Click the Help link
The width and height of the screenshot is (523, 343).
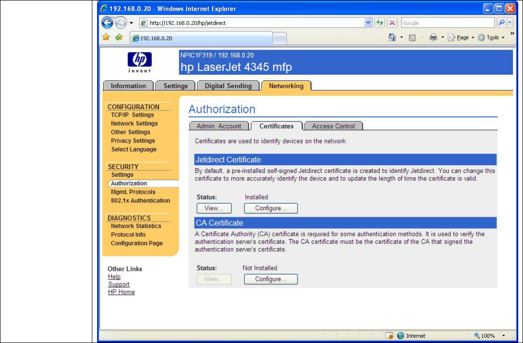114,276
